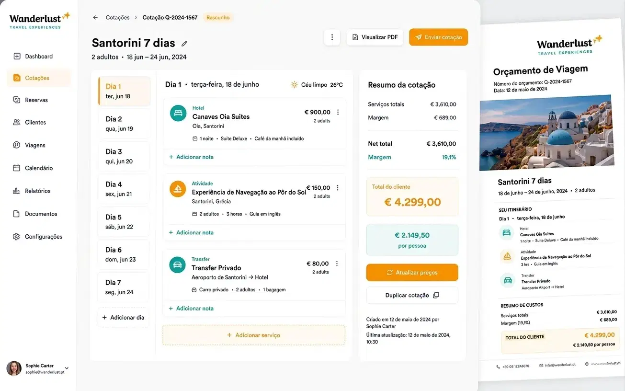Viewport: 625px width, 391px height.
Task: Click the Calendário calendar icon
Action: click(16, 168)
